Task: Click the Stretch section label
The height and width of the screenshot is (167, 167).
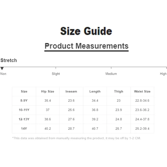Action: pyautogui.click(x=9, y=60)
